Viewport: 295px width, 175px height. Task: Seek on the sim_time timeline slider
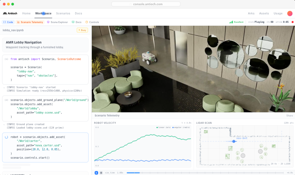205,173
